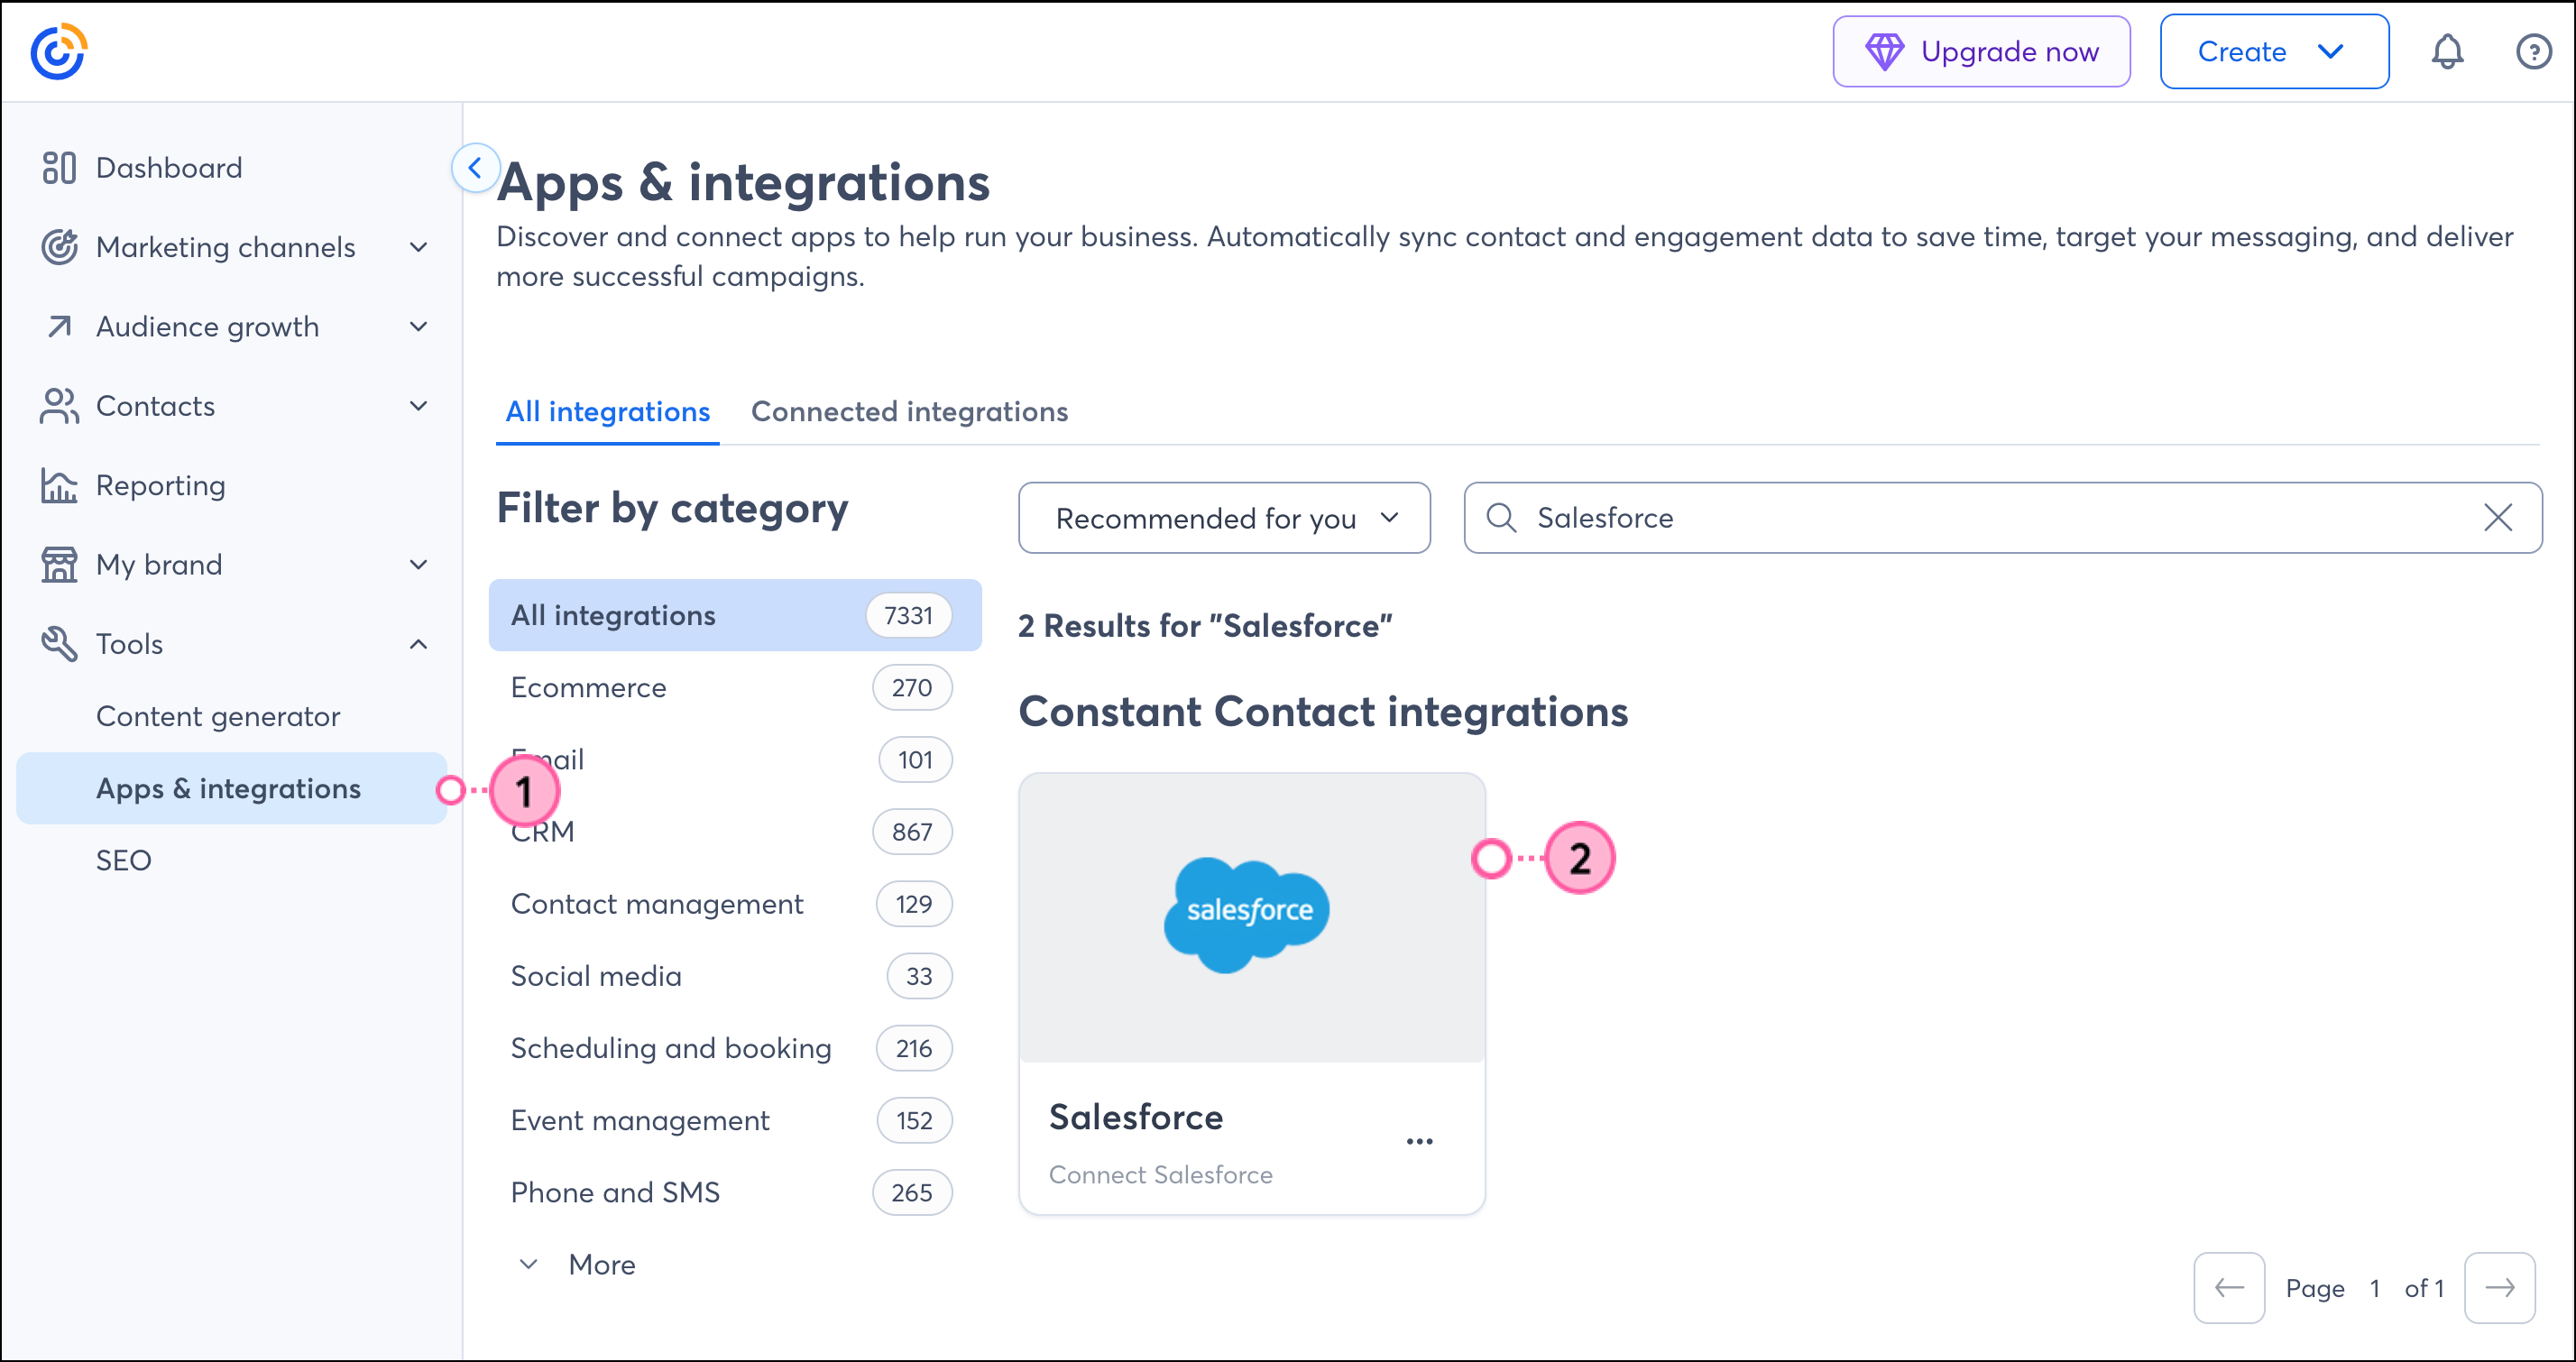
Task: Go to next page arrow
Action: point(2500,1288)
